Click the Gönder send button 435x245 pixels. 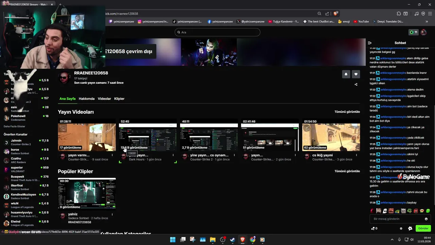(x=423, y=228)
